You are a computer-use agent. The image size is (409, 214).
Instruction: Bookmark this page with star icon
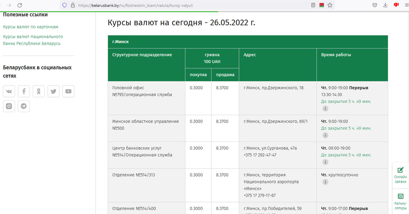tap(330, 5)
